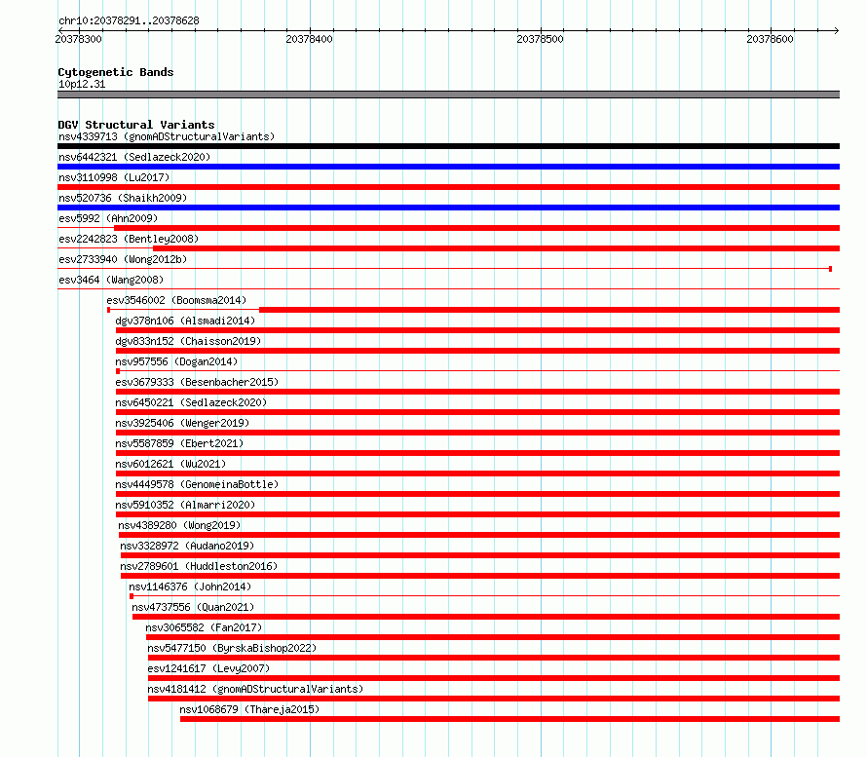
Task: Click the 10p12.31 band label
Action: [82, 84]
